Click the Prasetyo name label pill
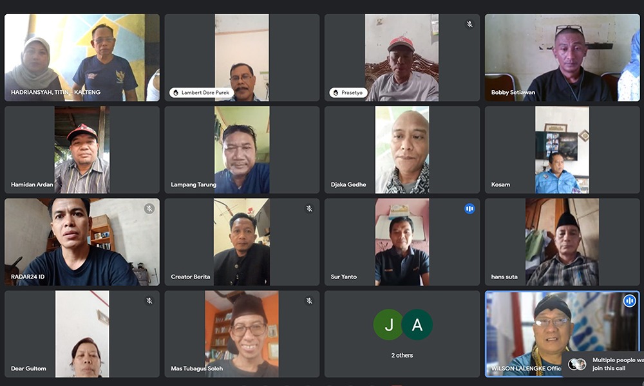 tap(348, 93)
